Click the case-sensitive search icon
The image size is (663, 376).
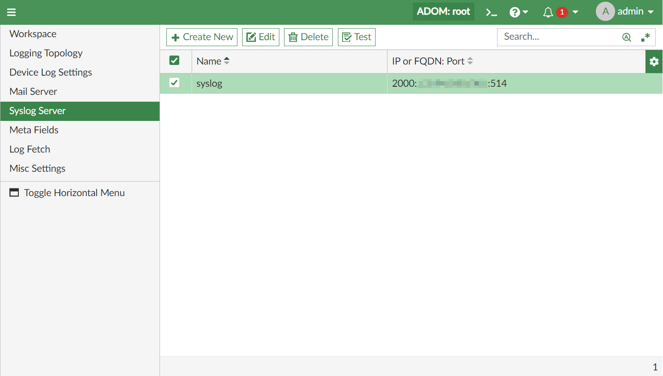626,37
